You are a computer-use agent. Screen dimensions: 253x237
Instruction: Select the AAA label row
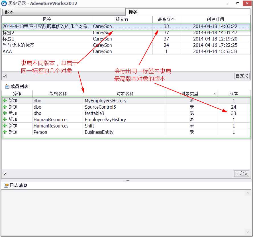pos(126,51)
